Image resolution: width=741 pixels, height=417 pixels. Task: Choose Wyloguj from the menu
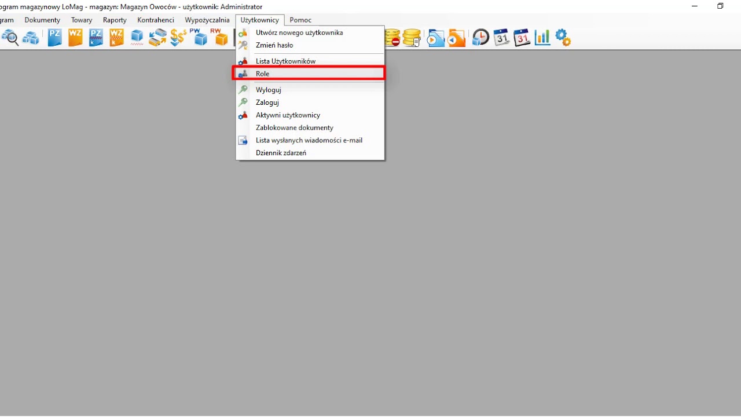310,90
